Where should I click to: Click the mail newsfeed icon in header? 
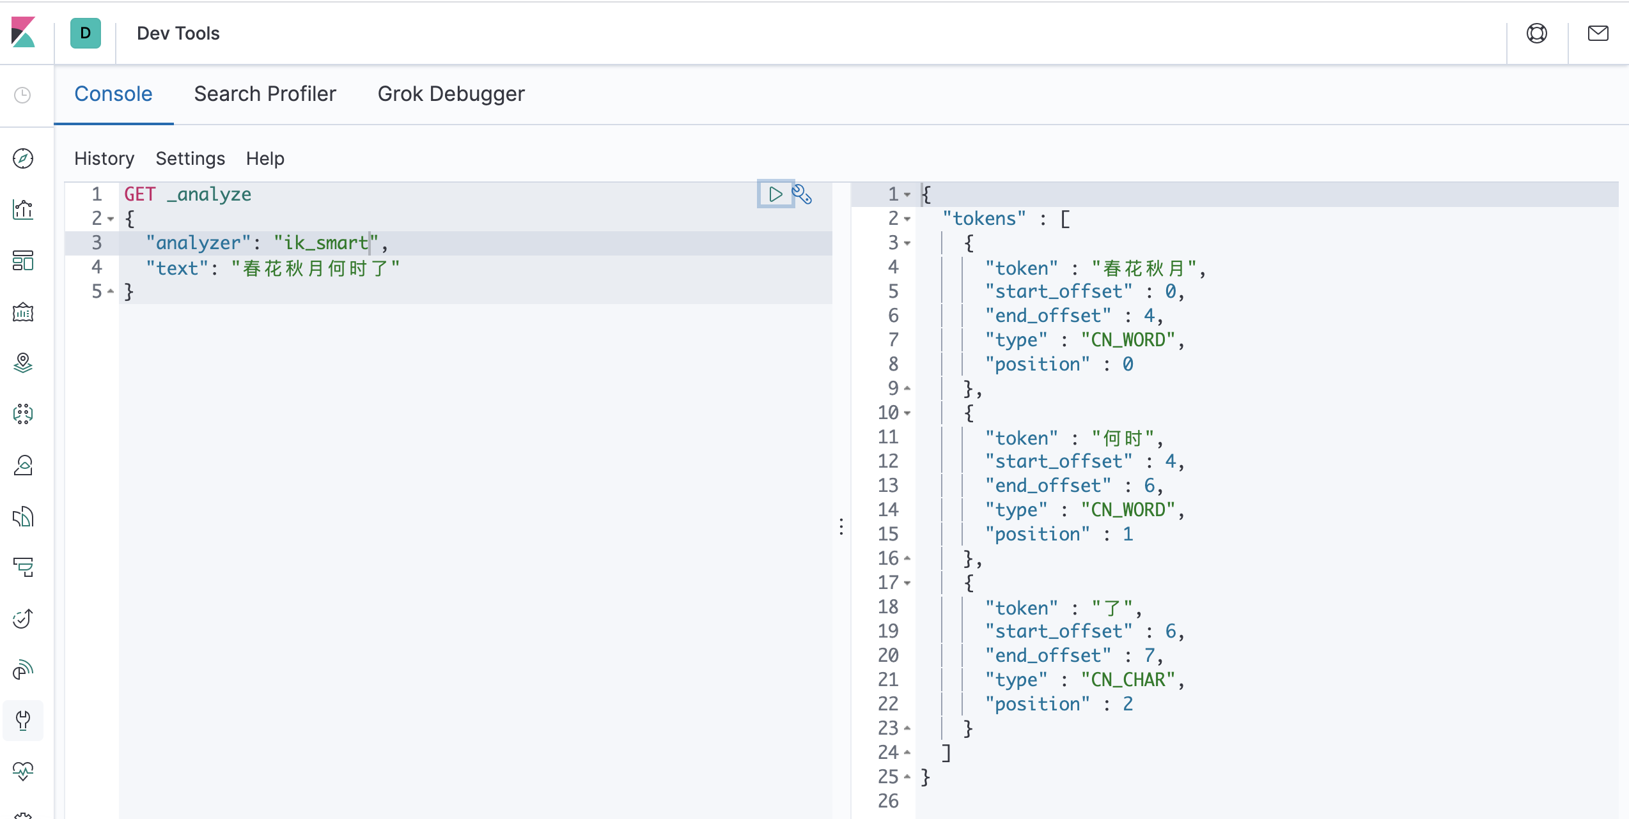[x=1598, y=33]
